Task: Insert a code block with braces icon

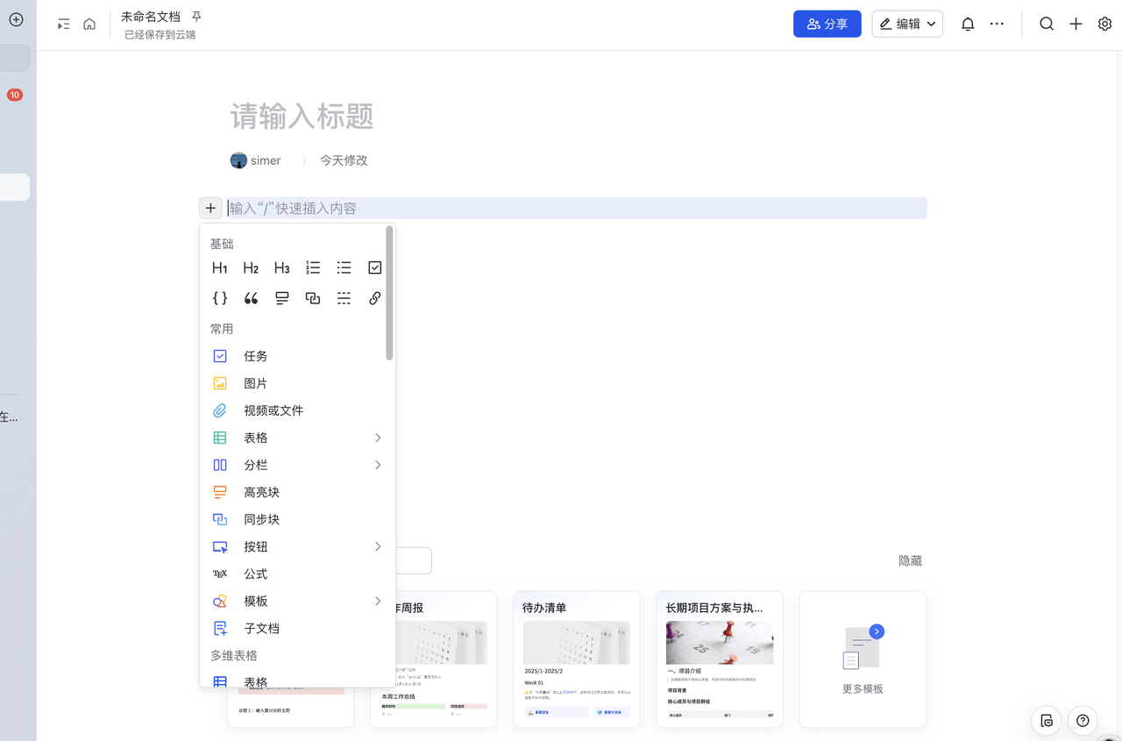Action: 220,298
